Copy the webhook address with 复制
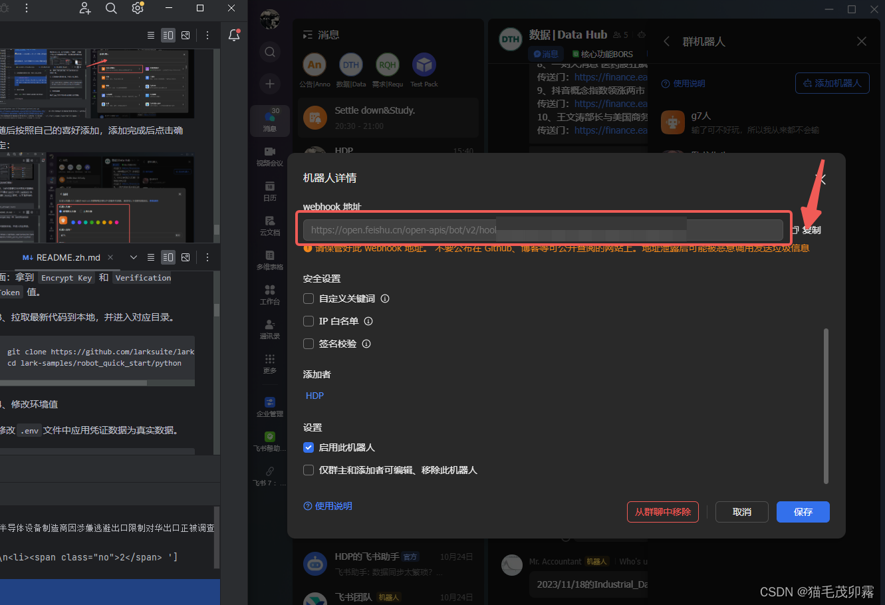 click(x=807, y=230)
